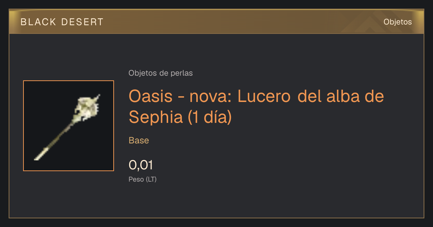Image resolution: width=433 pixels, height=227 pixels.
Task: Click the white handle tip of the weapon
Action: click(39, 154)
